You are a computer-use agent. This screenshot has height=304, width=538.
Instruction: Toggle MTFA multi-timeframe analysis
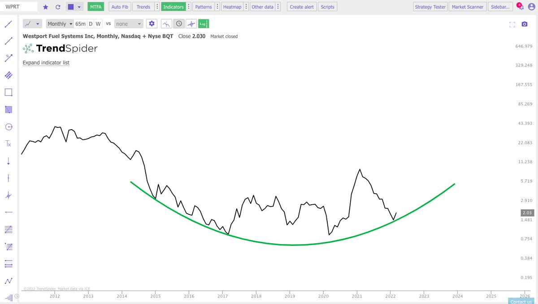pos(96,7)
